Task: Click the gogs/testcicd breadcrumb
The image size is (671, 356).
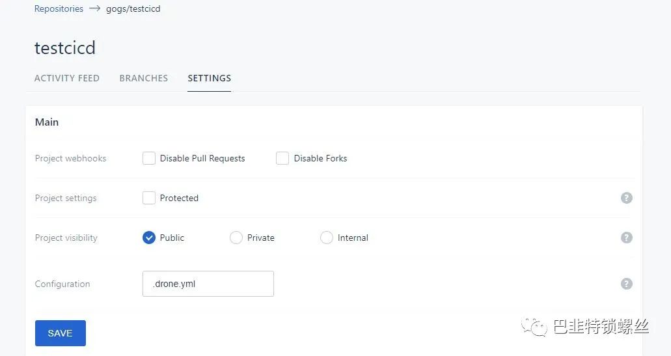Action: pyautogui.click(x=133, y=8)
